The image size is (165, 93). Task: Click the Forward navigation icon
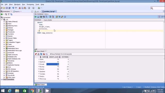click(33, 8)
